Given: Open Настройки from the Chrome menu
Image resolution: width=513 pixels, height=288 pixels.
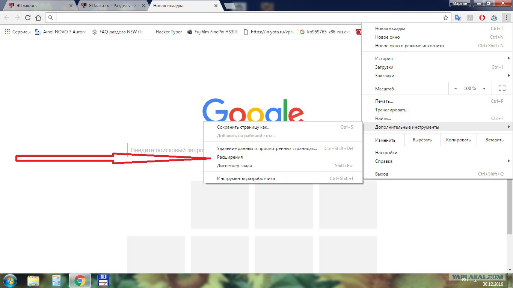Looking at the screenshot, I should pyautogui.click(x=437, y=153).
